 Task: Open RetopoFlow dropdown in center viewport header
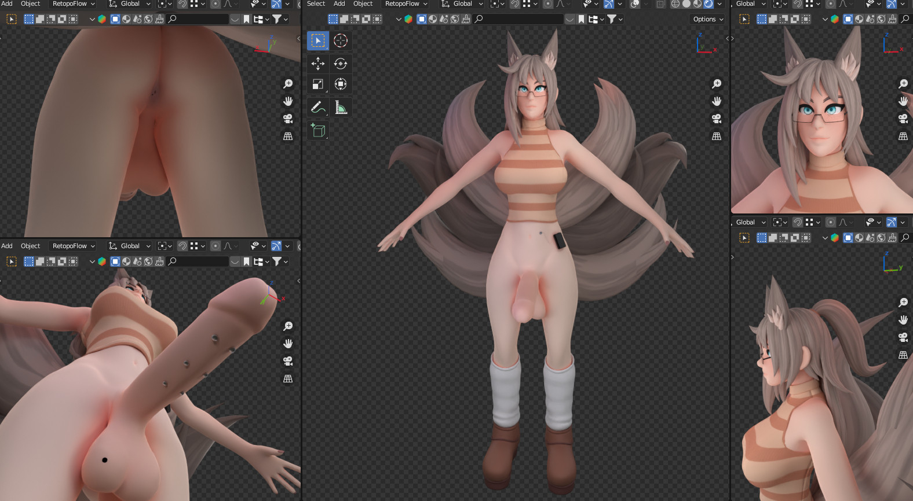click(x=406, y=4)
